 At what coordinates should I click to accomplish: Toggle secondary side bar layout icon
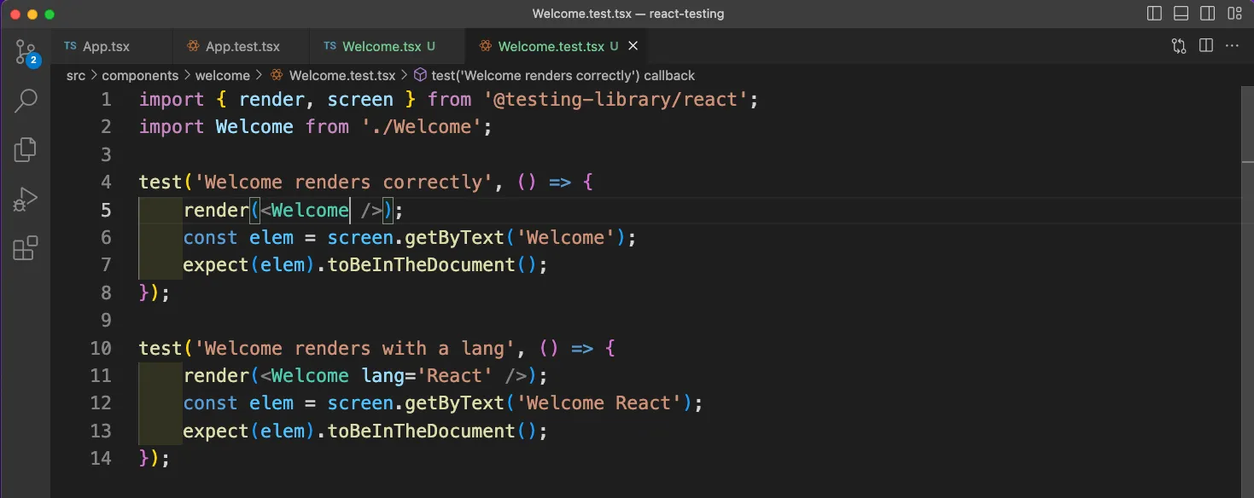point(1207,14)
